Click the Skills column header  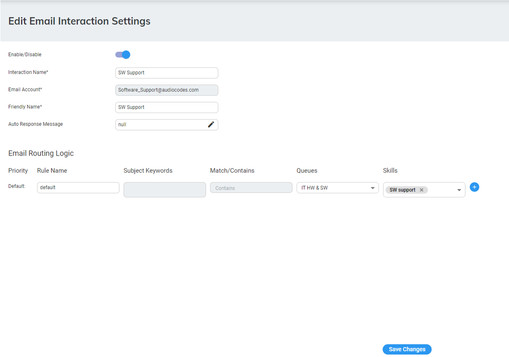coord(390,171)
